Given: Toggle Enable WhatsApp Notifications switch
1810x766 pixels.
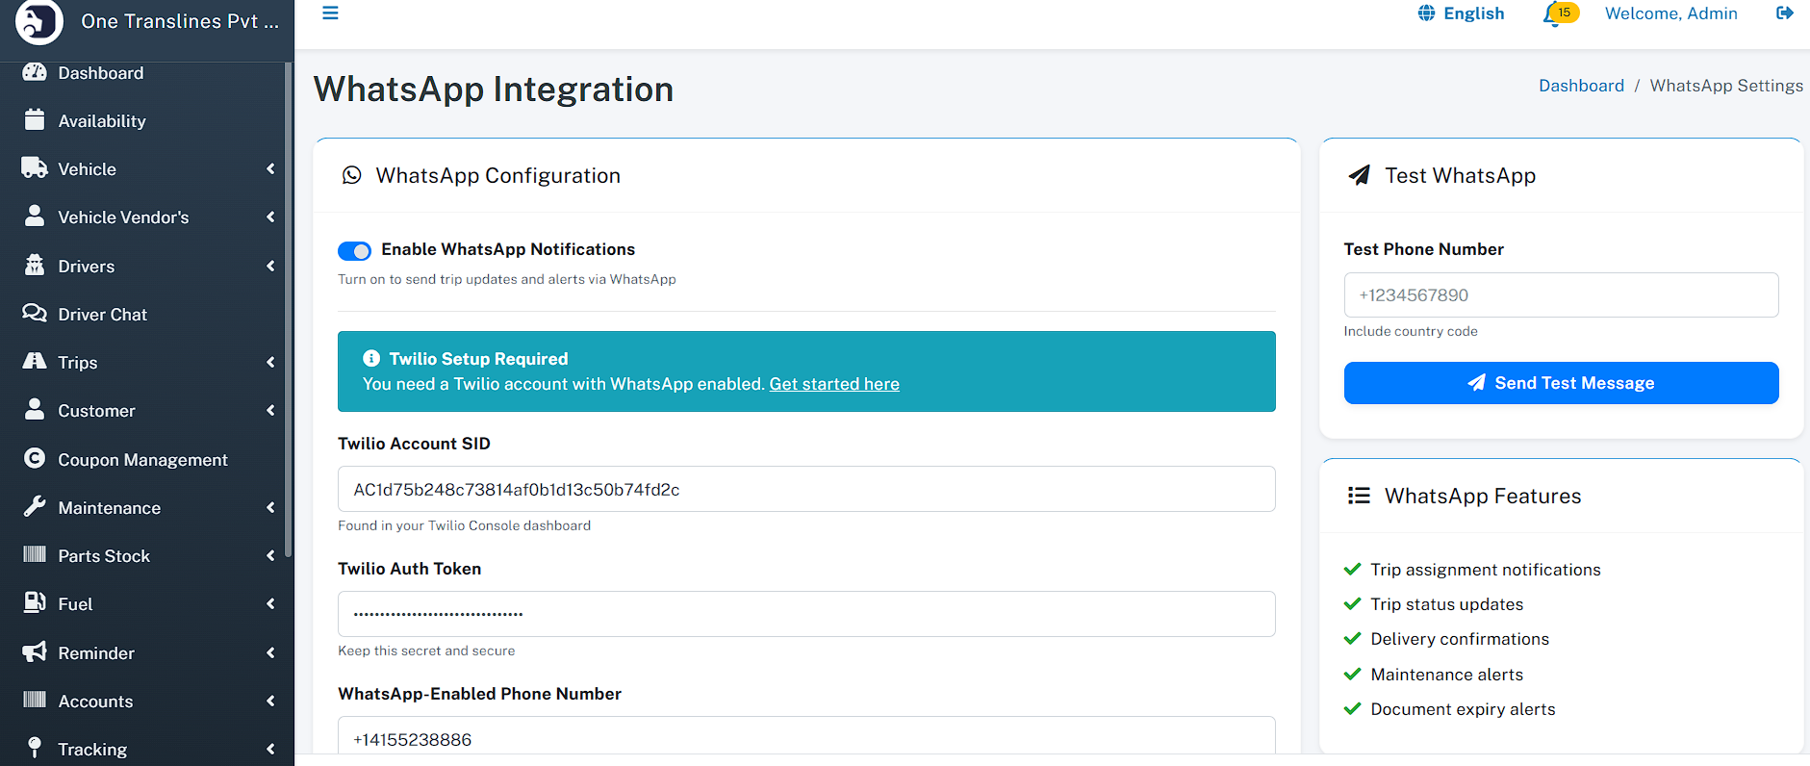Looking at the screenshot, I should coord(354,251).
